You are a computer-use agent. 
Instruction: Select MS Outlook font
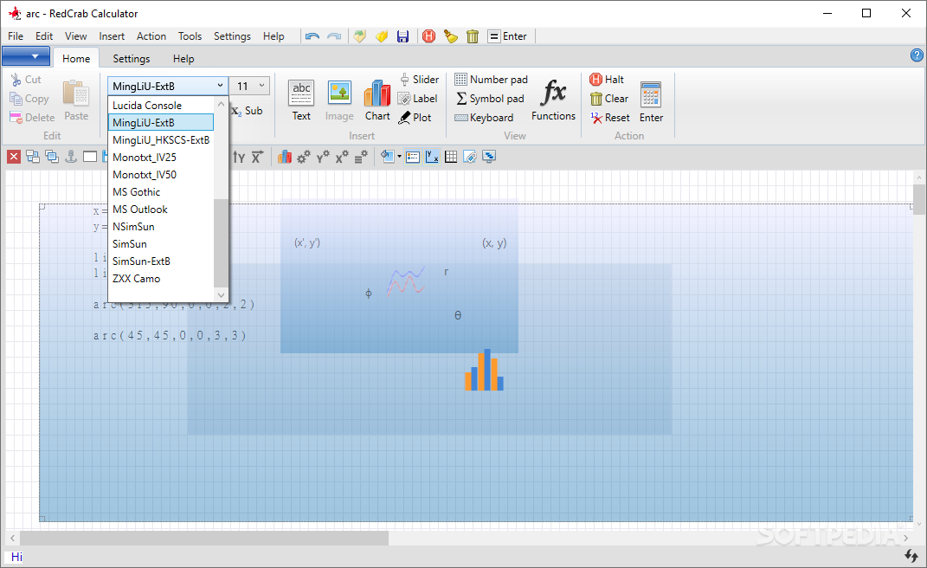[x=161, y=210]
